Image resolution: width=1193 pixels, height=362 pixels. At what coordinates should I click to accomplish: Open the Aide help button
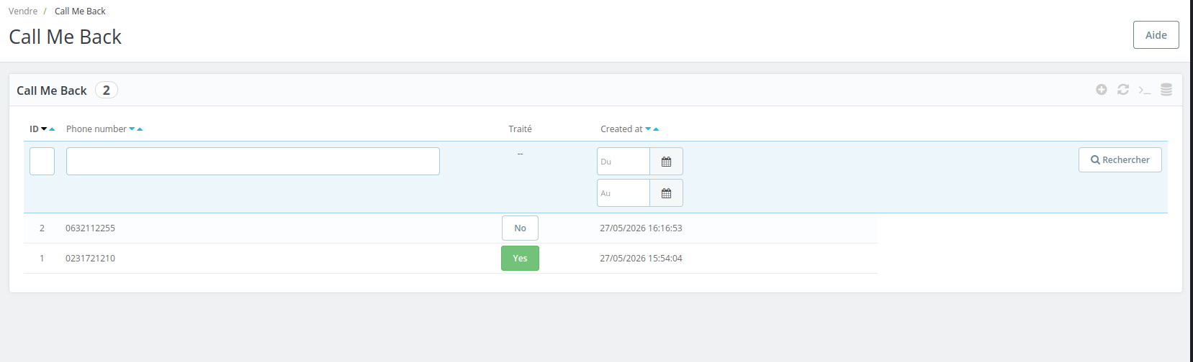click(x=1156, y=35)
